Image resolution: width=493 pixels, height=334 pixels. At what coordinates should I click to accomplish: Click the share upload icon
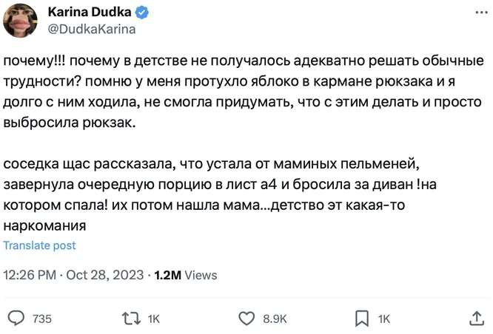(x=477, y=318)
